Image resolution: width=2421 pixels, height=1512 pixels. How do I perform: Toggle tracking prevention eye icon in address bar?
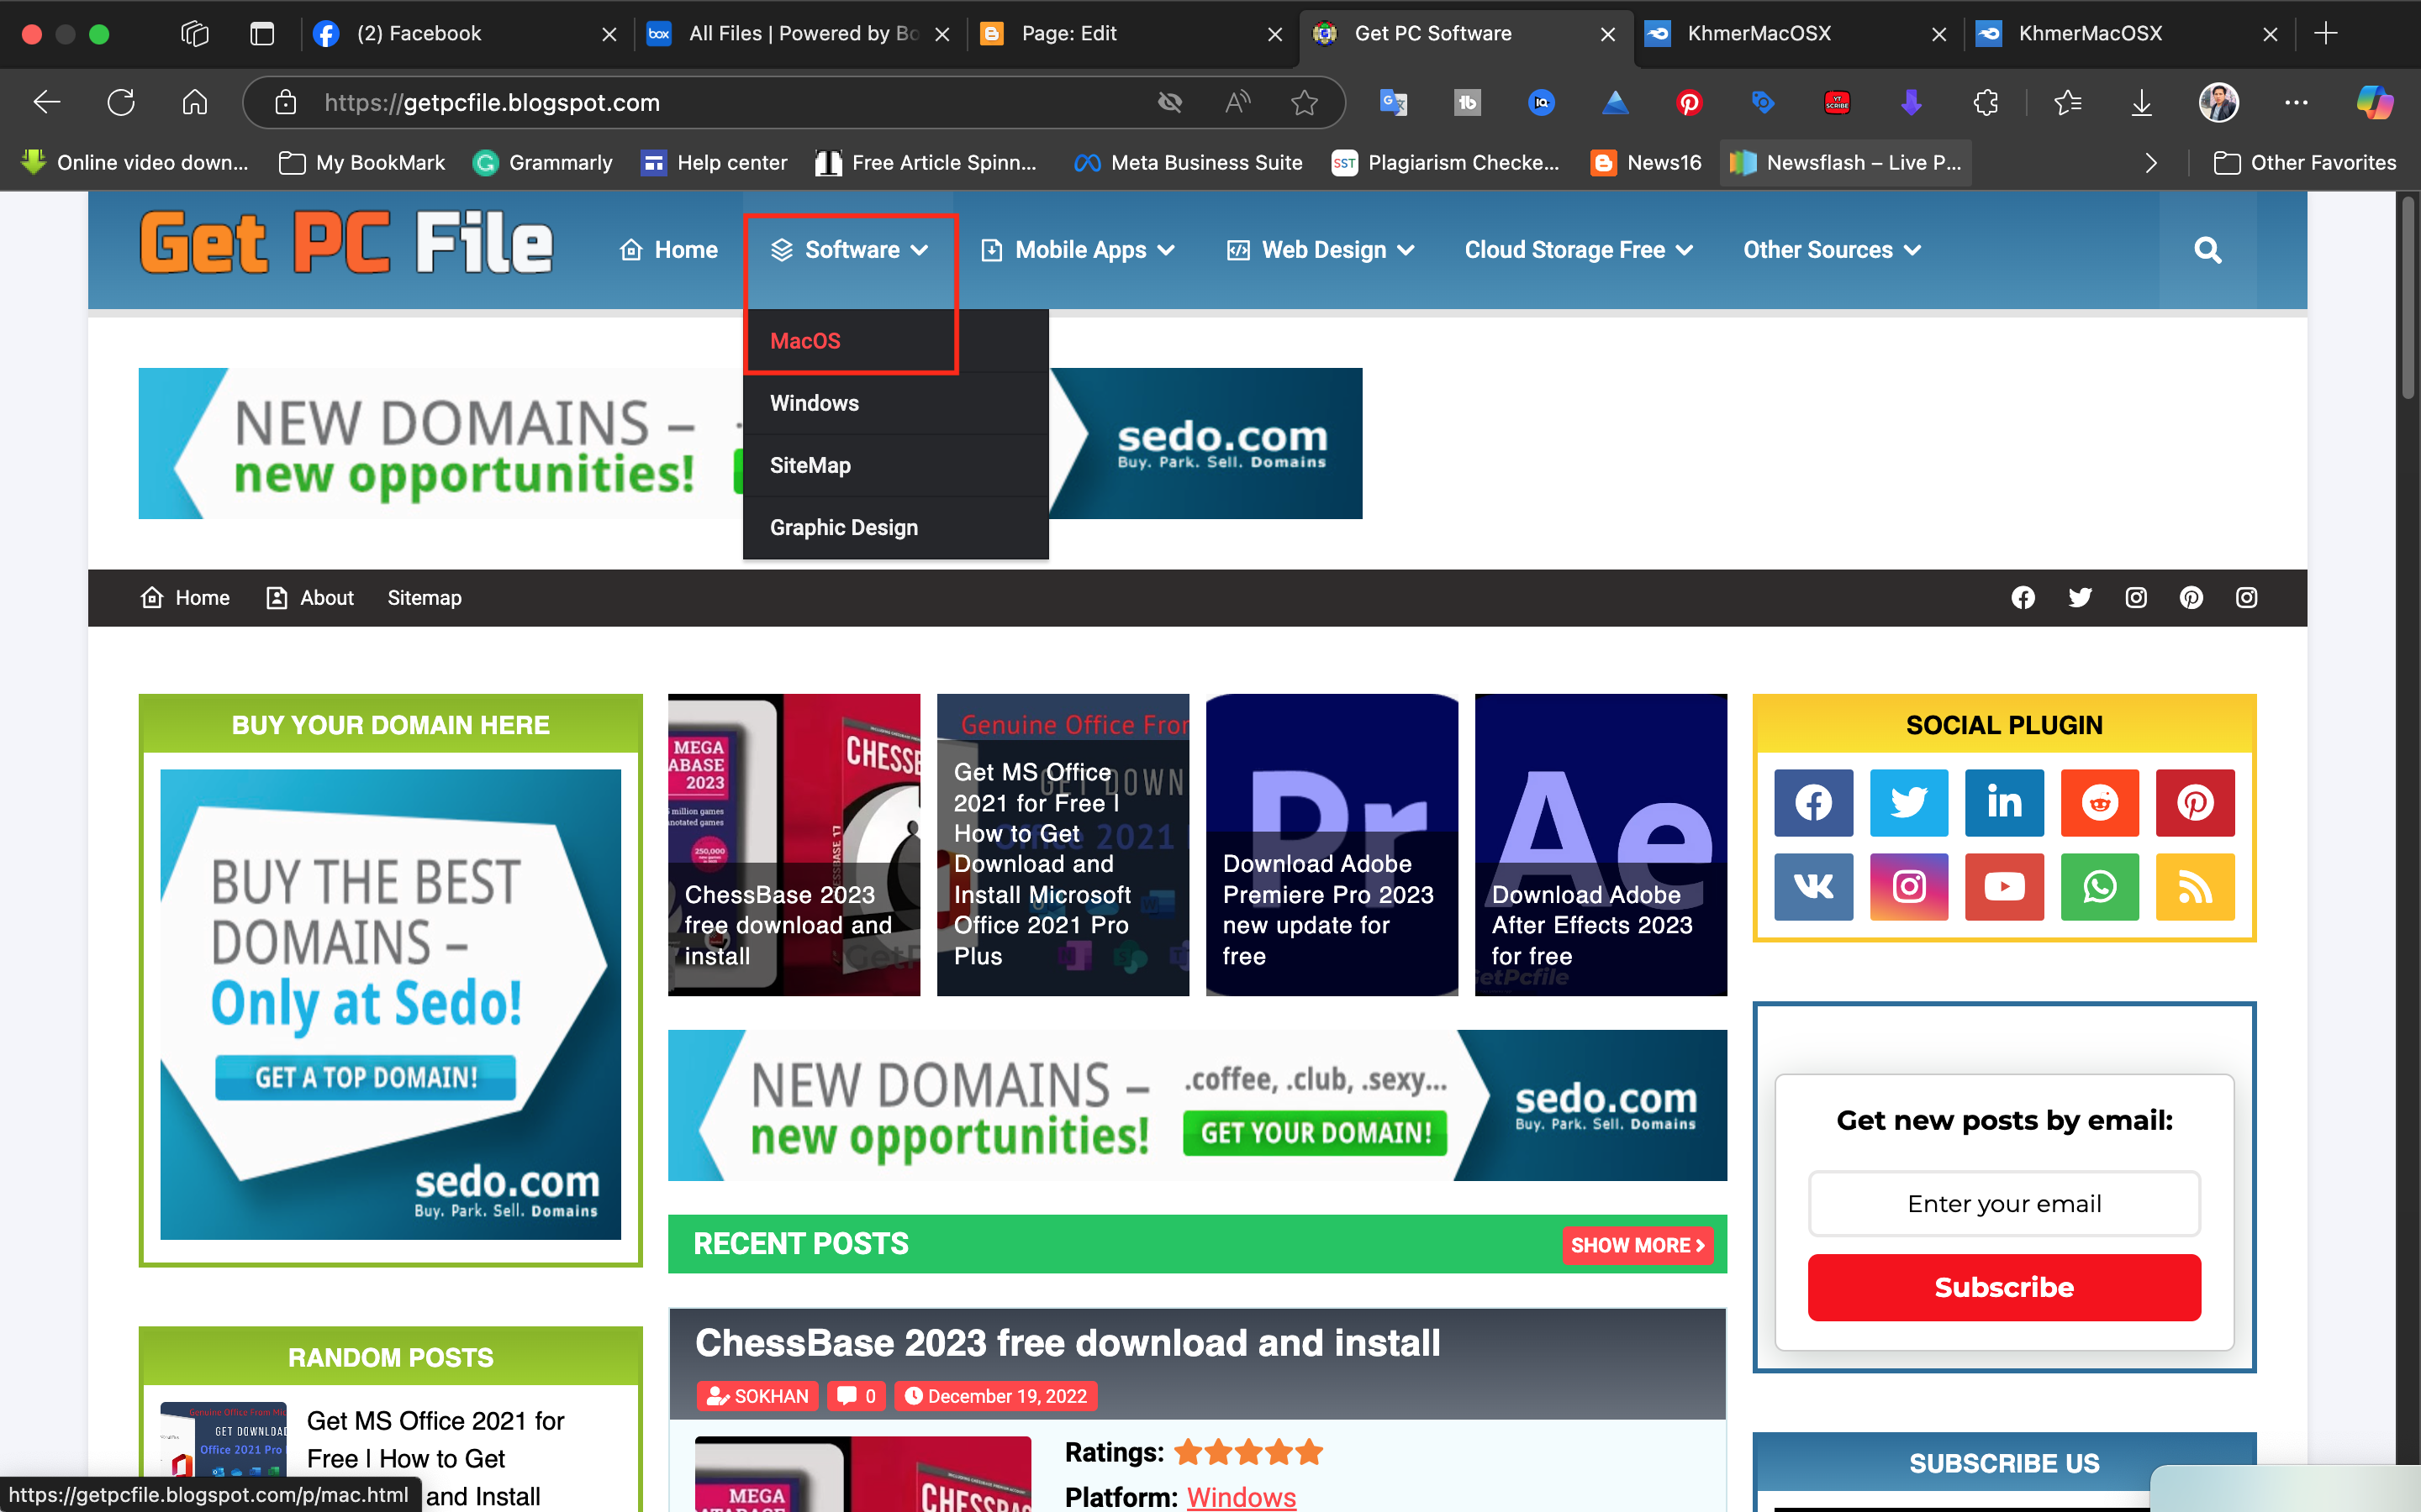pyautogui.click(x=1169, y=102)
